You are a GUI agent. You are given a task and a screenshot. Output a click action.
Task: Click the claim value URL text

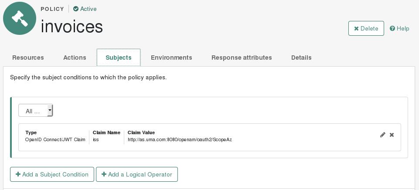click(x=180, y=140)
